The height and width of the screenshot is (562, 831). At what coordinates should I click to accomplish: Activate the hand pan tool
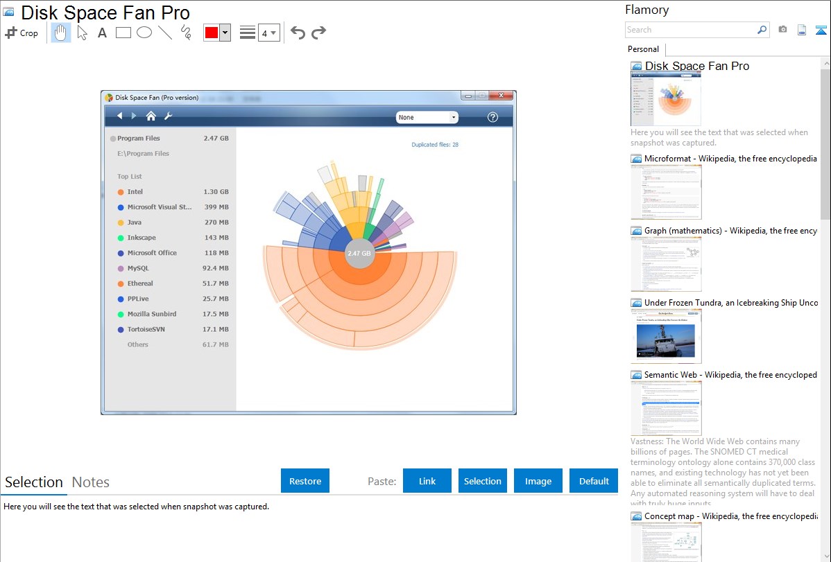point(60,33)
